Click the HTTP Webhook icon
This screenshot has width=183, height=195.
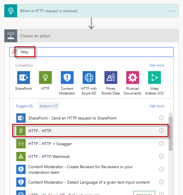click(21, 157)
